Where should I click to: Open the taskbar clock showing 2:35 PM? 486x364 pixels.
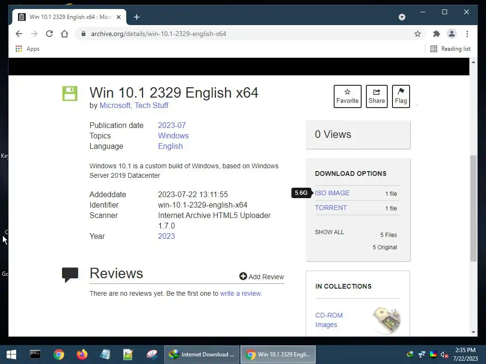pos(465,355)
